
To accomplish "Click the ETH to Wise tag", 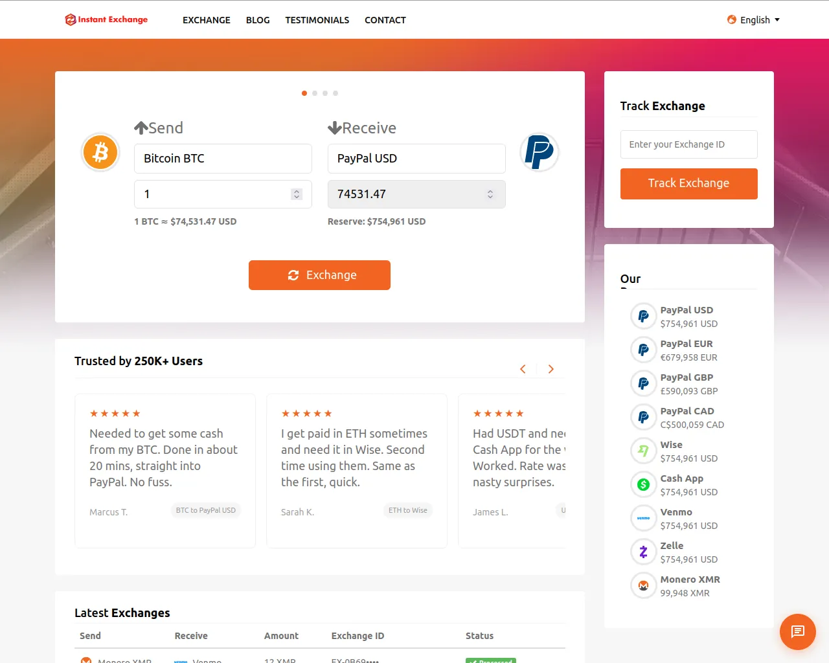I will (408, 510).
